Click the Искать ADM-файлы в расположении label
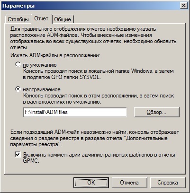The image size is (190, 193). pyautogui.click(x=55, y=55)
